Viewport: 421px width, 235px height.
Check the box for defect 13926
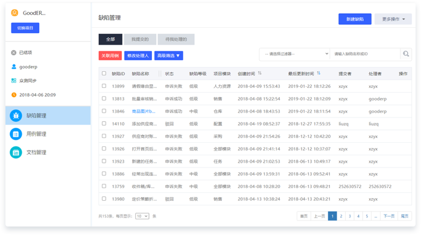(x=104, y=149)
